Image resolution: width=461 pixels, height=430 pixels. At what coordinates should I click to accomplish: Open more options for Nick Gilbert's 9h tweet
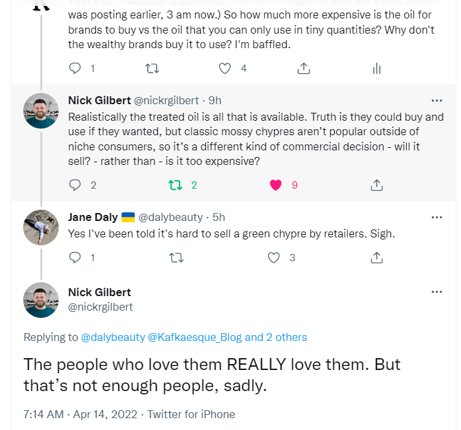pos(437,101)
